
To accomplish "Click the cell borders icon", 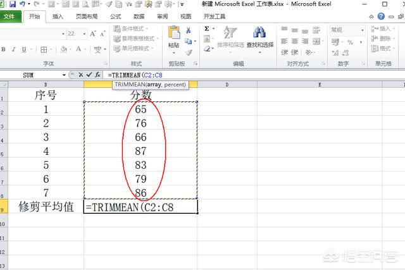I will point(44,49).
